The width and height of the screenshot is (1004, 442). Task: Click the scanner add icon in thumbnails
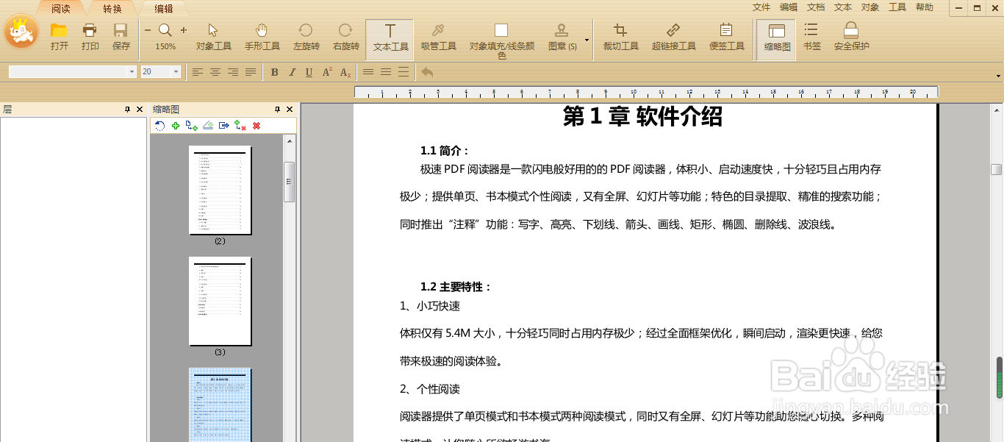point(208,126)
